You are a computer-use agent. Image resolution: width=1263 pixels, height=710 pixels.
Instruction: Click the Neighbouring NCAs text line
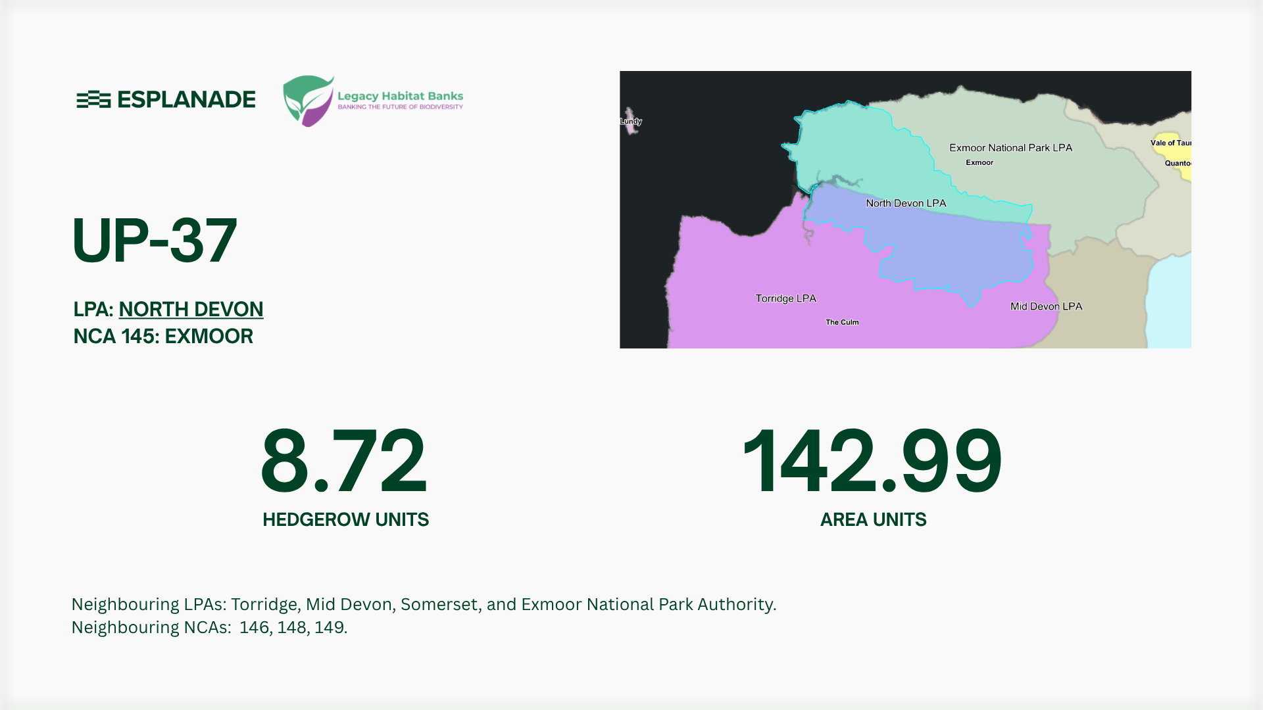tap(209, 627)
